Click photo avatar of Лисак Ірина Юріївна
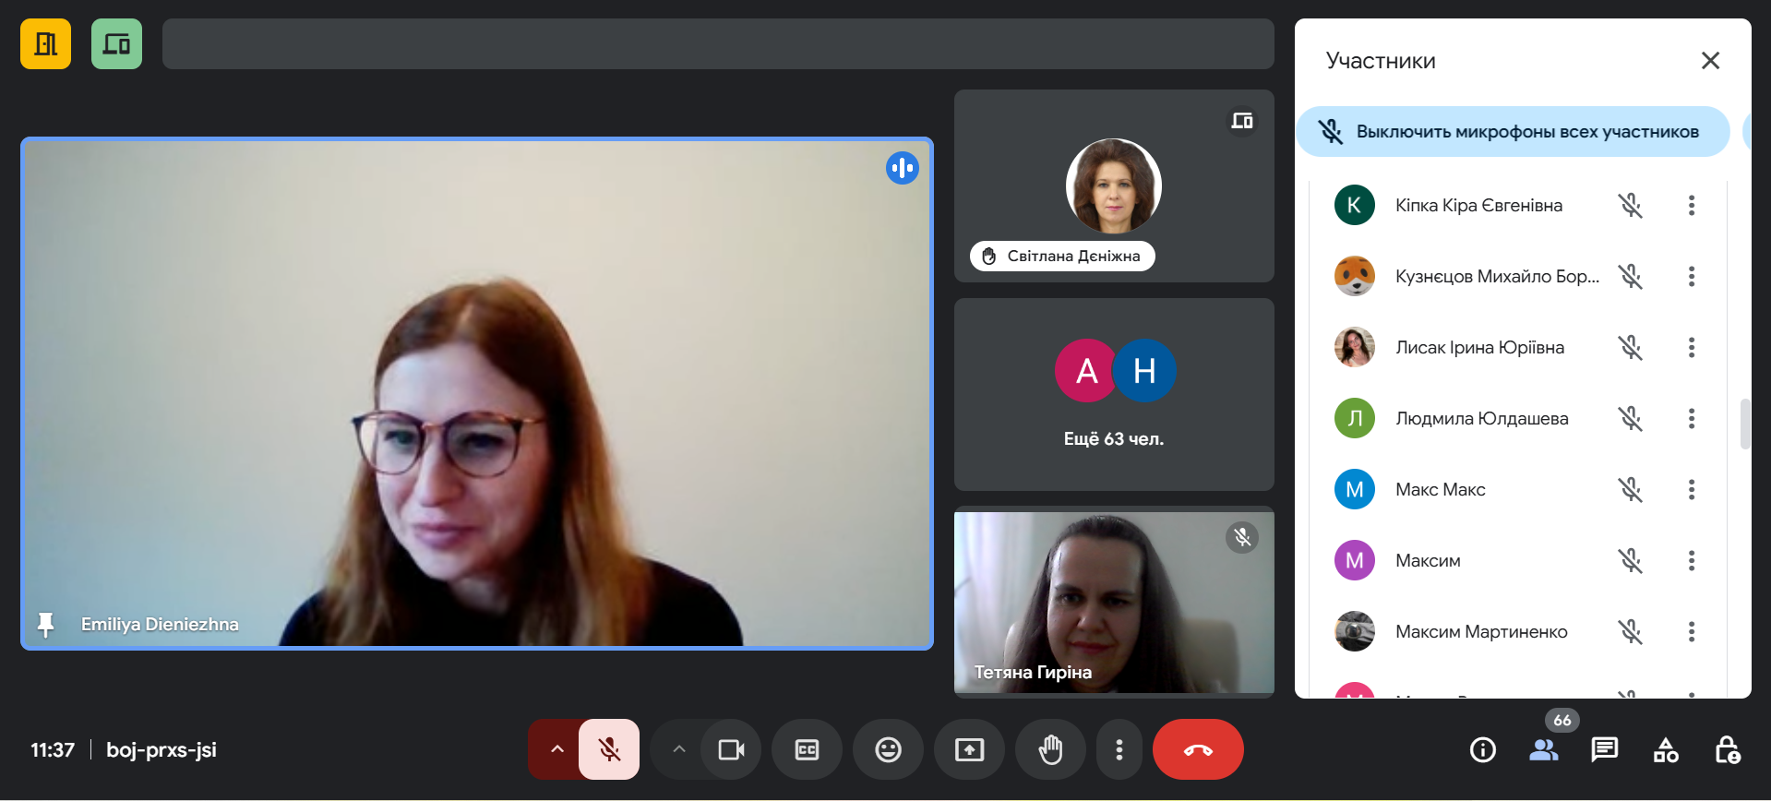This screenshot has height=801, width=1771. (1354, 347)
